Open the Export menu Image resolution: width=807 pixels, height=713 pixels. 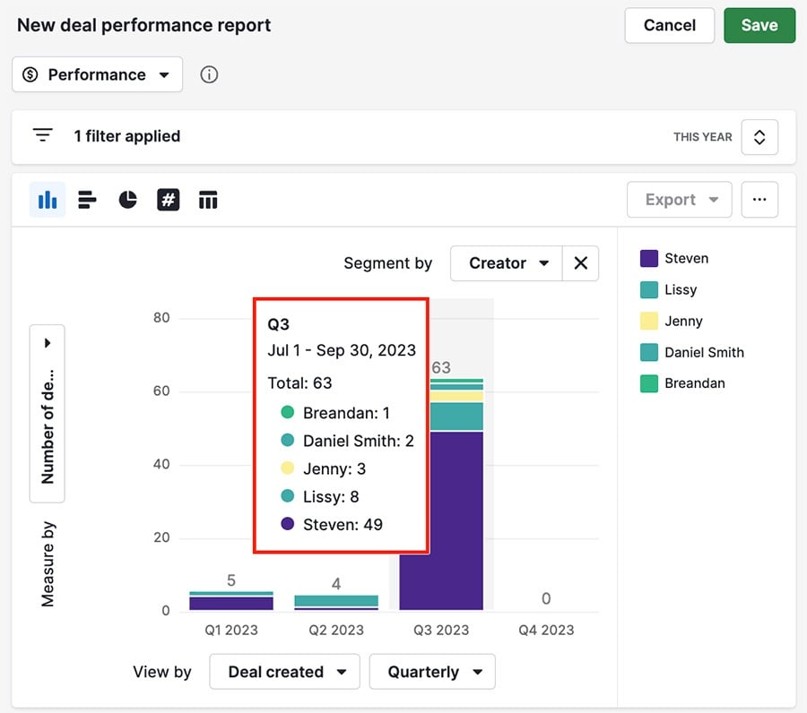coord(679,199)
